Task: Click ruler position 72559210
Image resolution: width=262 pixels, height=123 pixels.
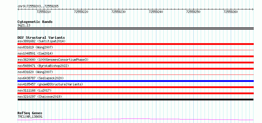Action: [x=44, y=12]
